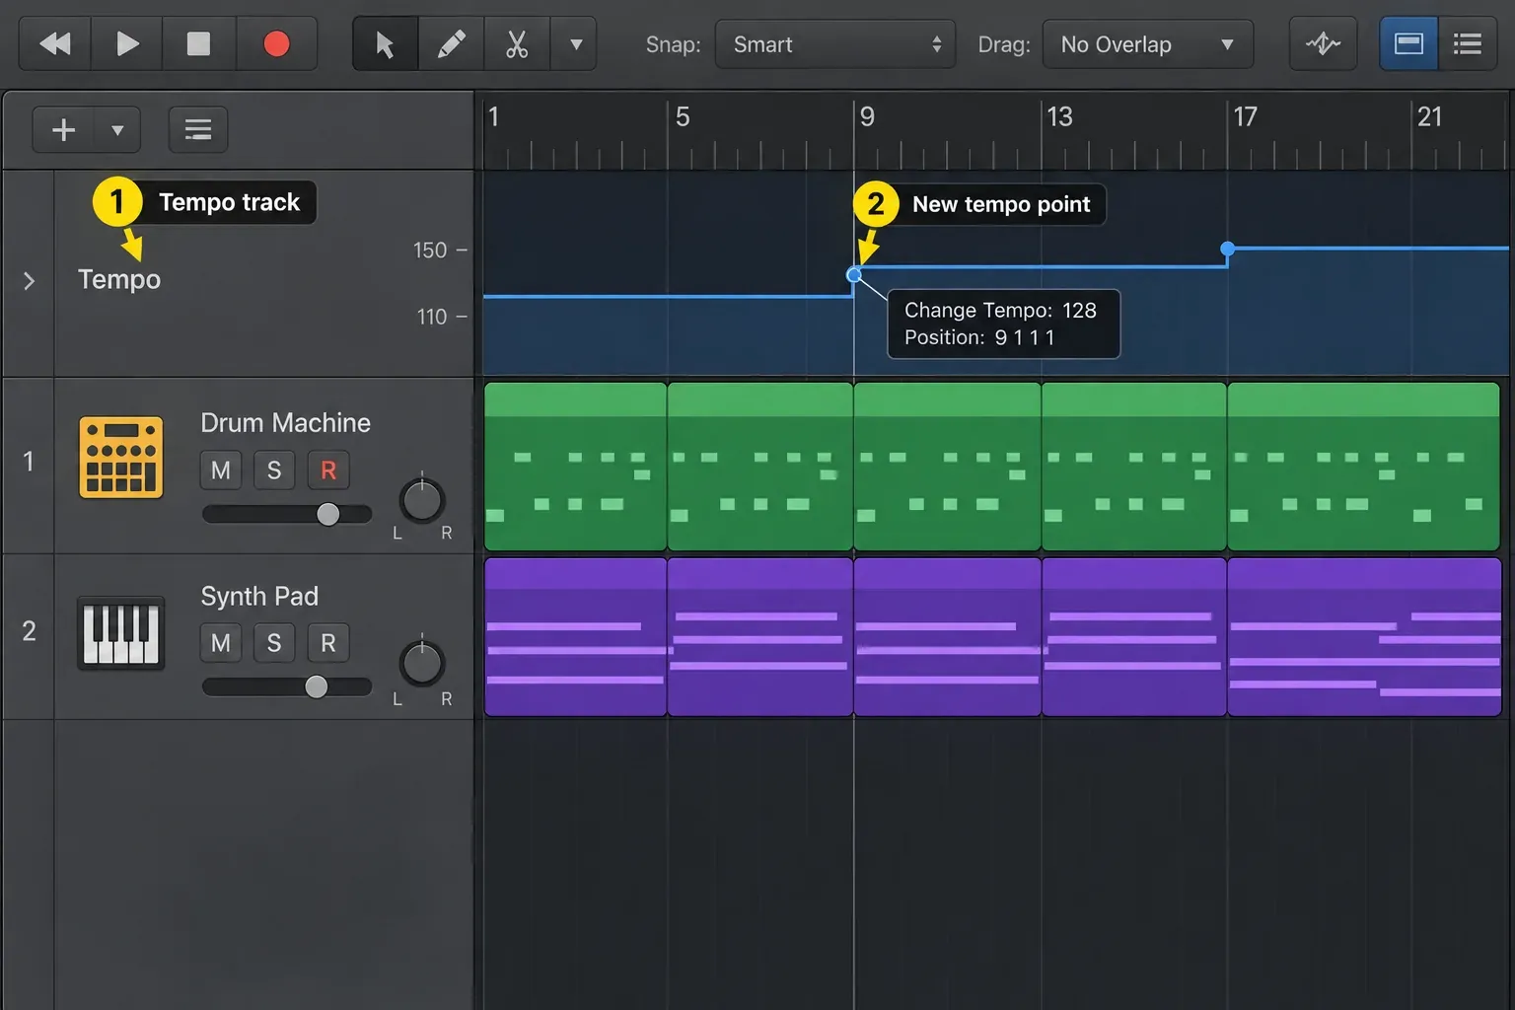Select the Pencil tool
This screenshot has width=1515, height=1010.
click(x=451, y=43)
